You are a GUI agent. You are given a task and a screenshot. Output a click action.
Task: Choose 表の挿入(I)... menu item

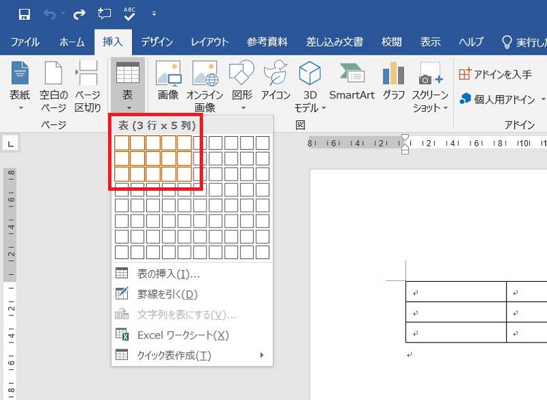pyautogui.click(x=192, y=274)
